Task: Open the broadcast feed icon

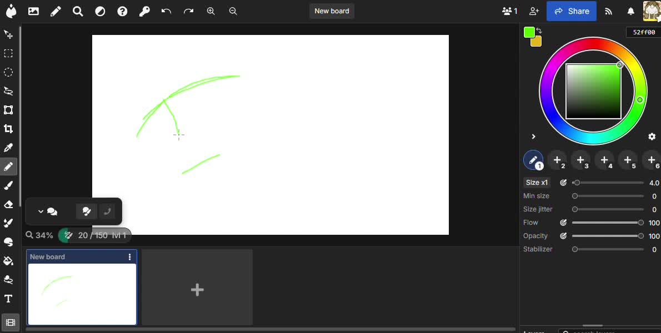Action: coord(608,11)
